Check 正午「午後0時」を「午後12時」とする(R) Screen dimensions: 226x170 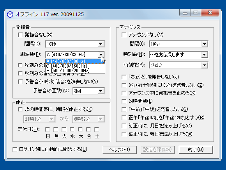[x=124, y=118]
